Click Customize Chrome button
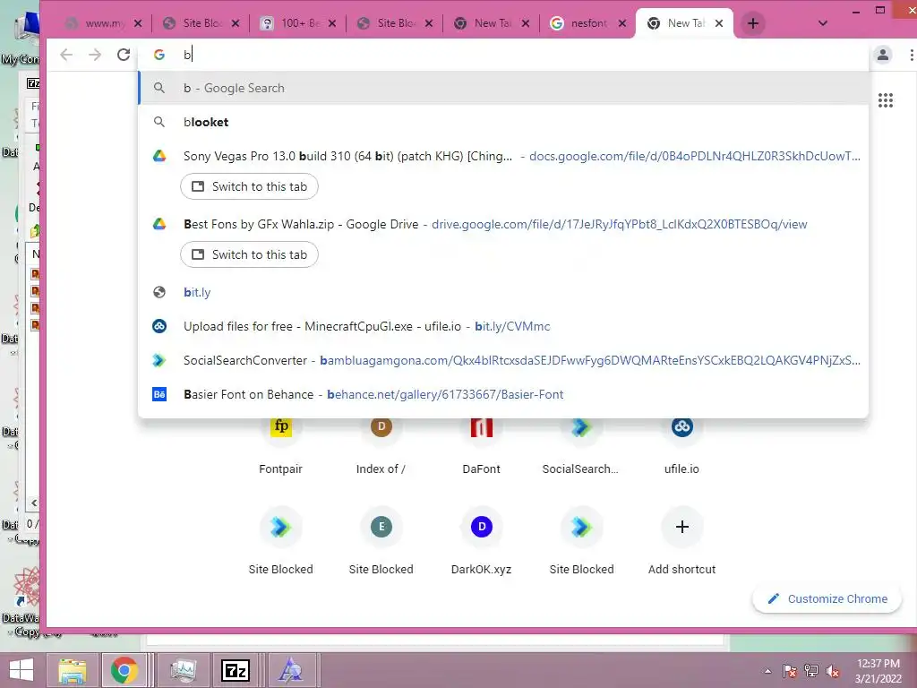Viewport: 917px width, 688px height. click(x=827, y=598)
